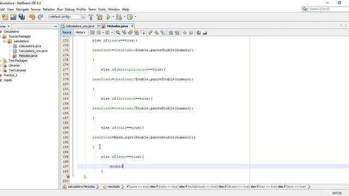
Task: Click the Debug Project icon
Action: [x=119, y=17]
